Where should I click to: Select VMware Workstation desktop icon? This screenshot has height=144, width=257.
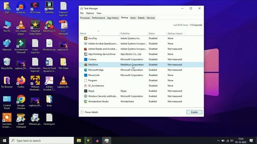click(35, 83)
